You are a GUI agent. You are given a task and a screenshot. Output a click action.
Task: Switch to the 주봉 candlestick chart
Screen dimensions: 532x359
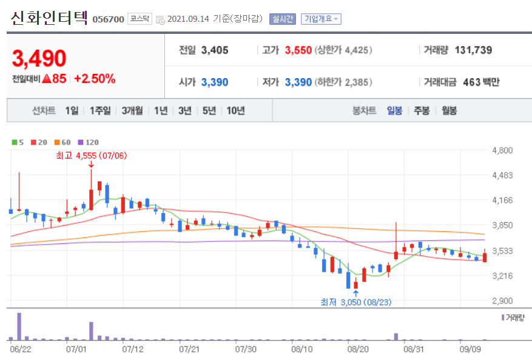point(422,110)
